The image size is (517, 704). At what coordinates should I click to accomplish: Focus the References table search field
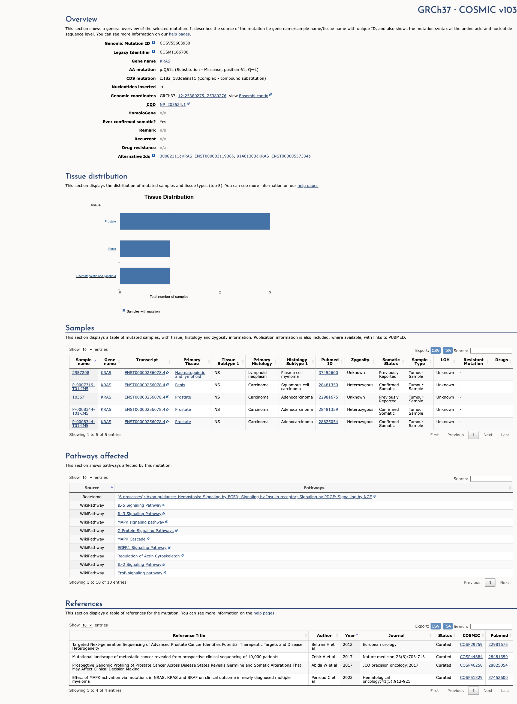pos(491,626)
